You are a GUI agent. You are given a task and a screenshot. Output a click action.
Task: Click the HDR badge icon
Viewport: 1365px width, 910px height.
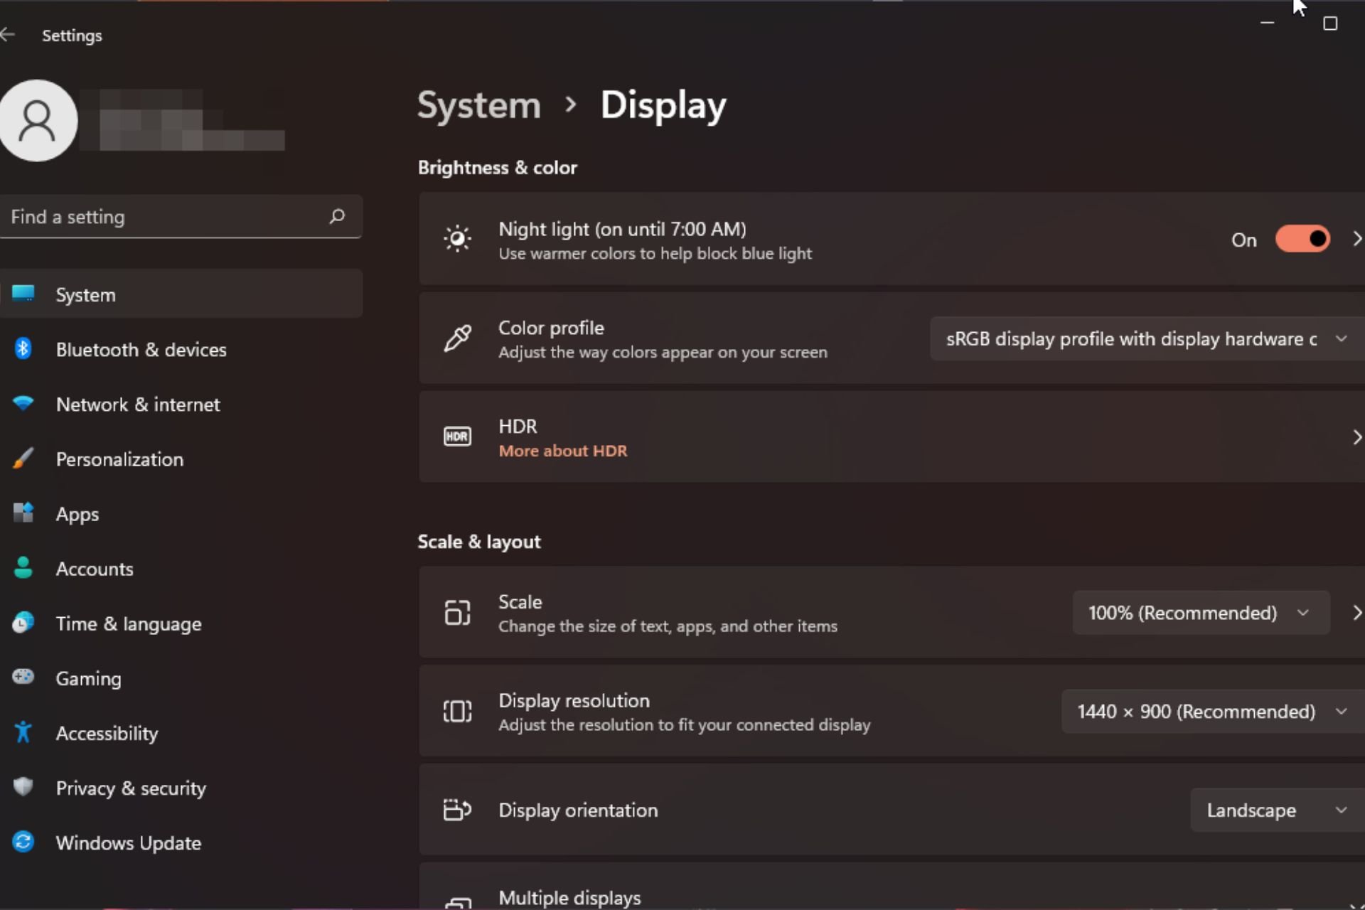coord(457,436)
